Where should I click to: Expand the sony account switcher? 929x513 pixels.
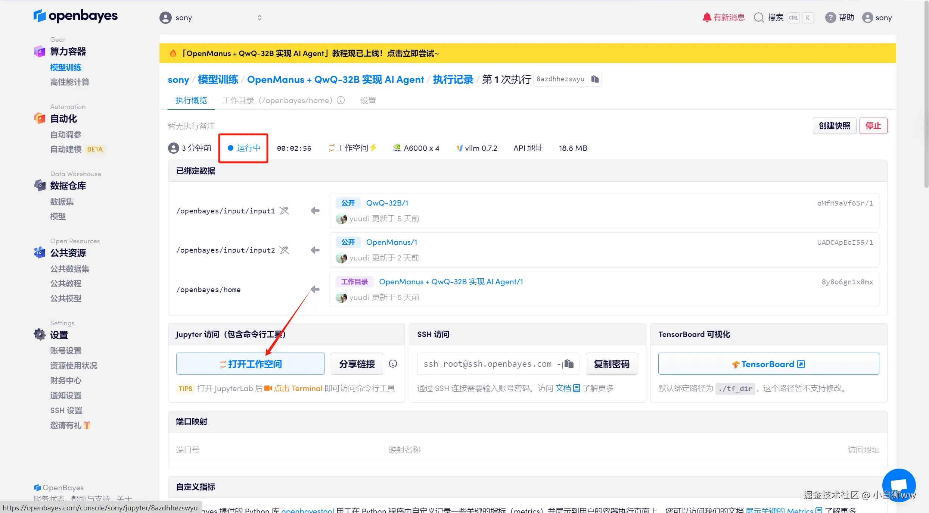(x=260, y=18)
